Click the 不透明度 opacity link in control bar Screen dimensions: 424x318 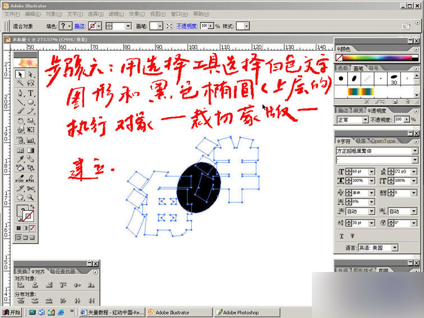tap(187, 26)
